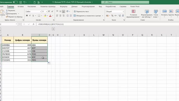Viewport: 179px width, 101px height.
Task: Decrease font size with smaller A icon
Action: tap(52, 11)
